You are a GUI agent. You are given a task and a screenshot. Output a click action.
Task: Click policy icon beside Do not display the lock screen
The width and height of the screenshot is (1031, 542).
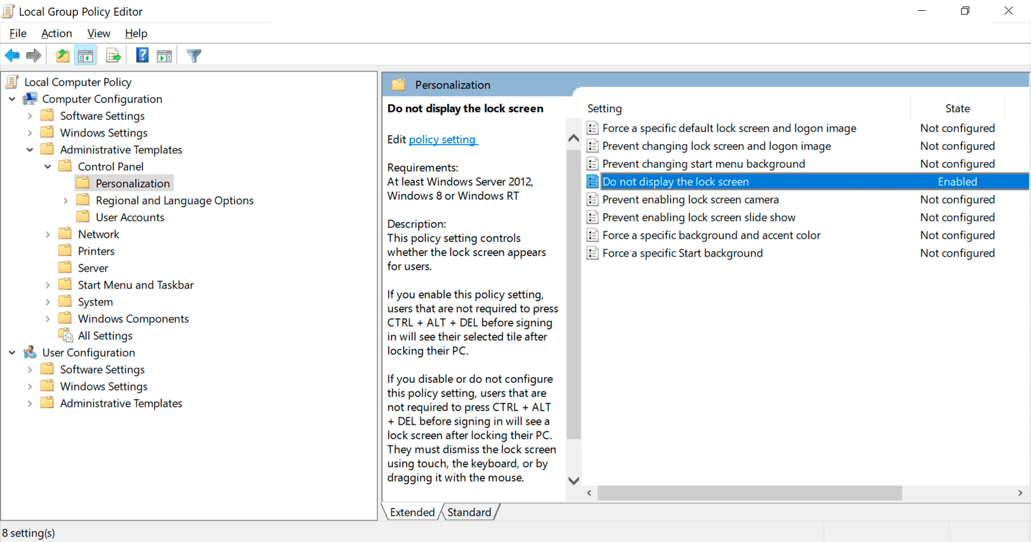point(593,182)
